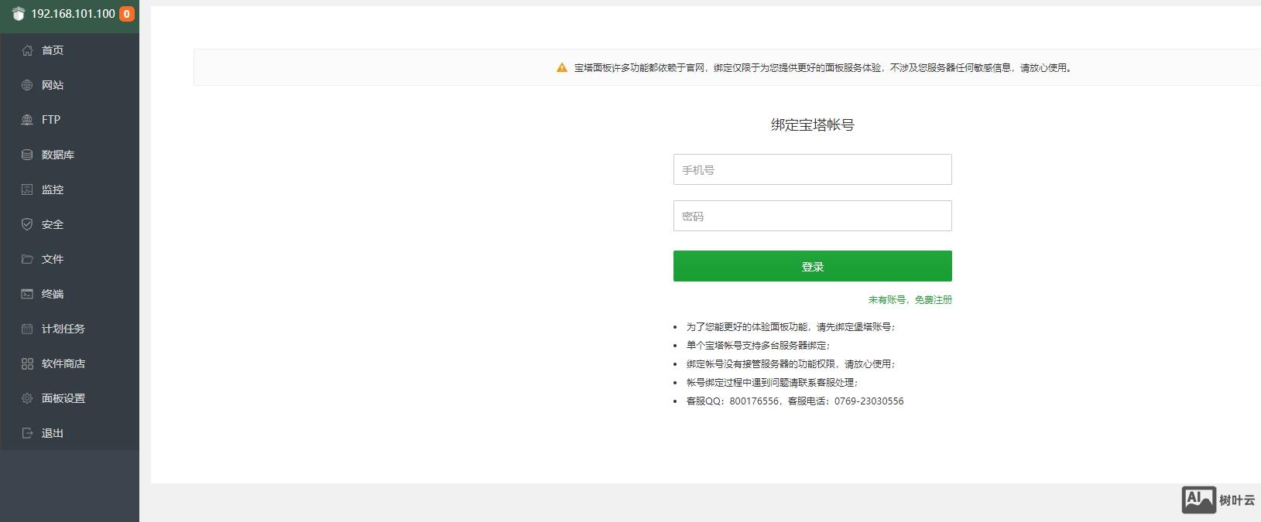
Task: Click the home icon beside 首页
Action: click(x=27, y=50)
